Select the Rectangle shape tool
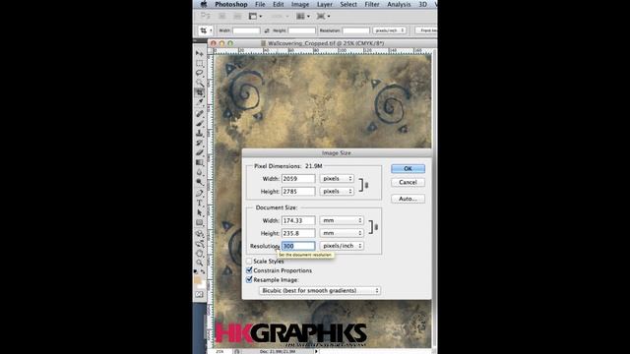This screenshot has height=354, width=630. (x=200, y=223)
